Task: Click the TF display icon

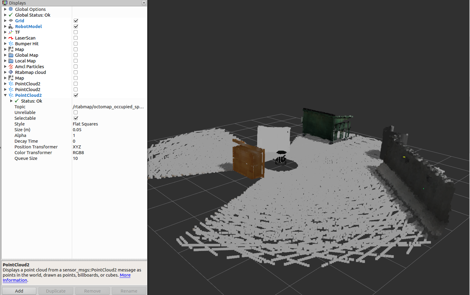Action: 11,32
